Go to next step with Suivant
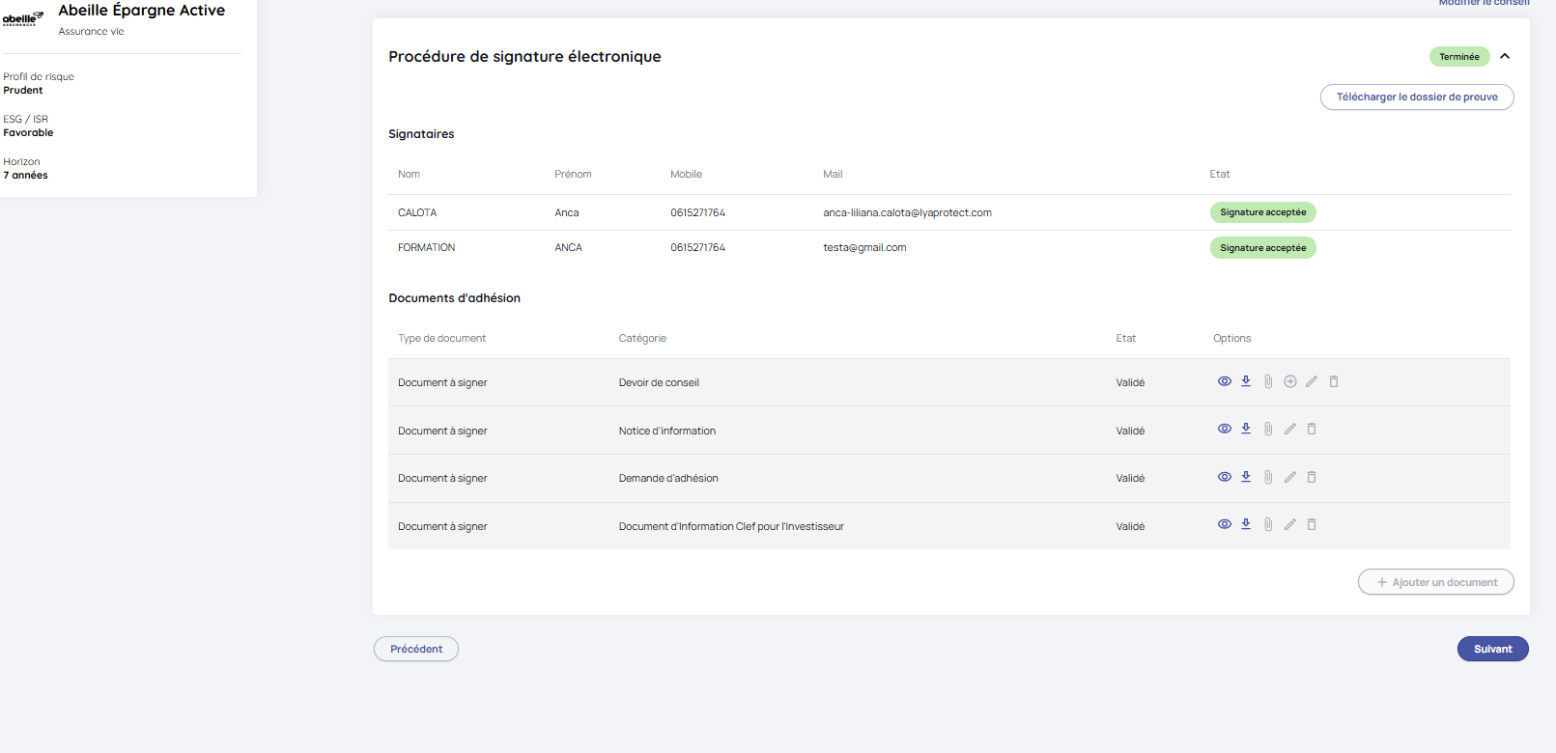The image size is (1556, 753). pos(1492,649)
